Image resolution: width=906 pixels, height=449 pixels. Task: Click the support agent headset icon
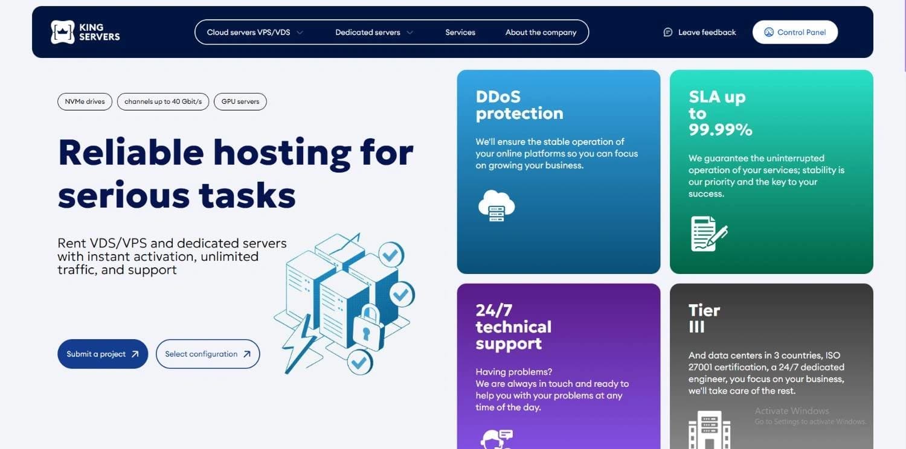click(x=496, y=439)
